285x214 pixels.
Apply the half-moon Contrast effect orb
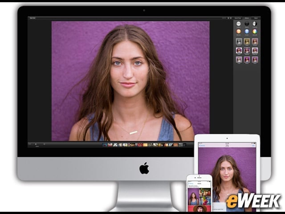click(x=255, y=24)
